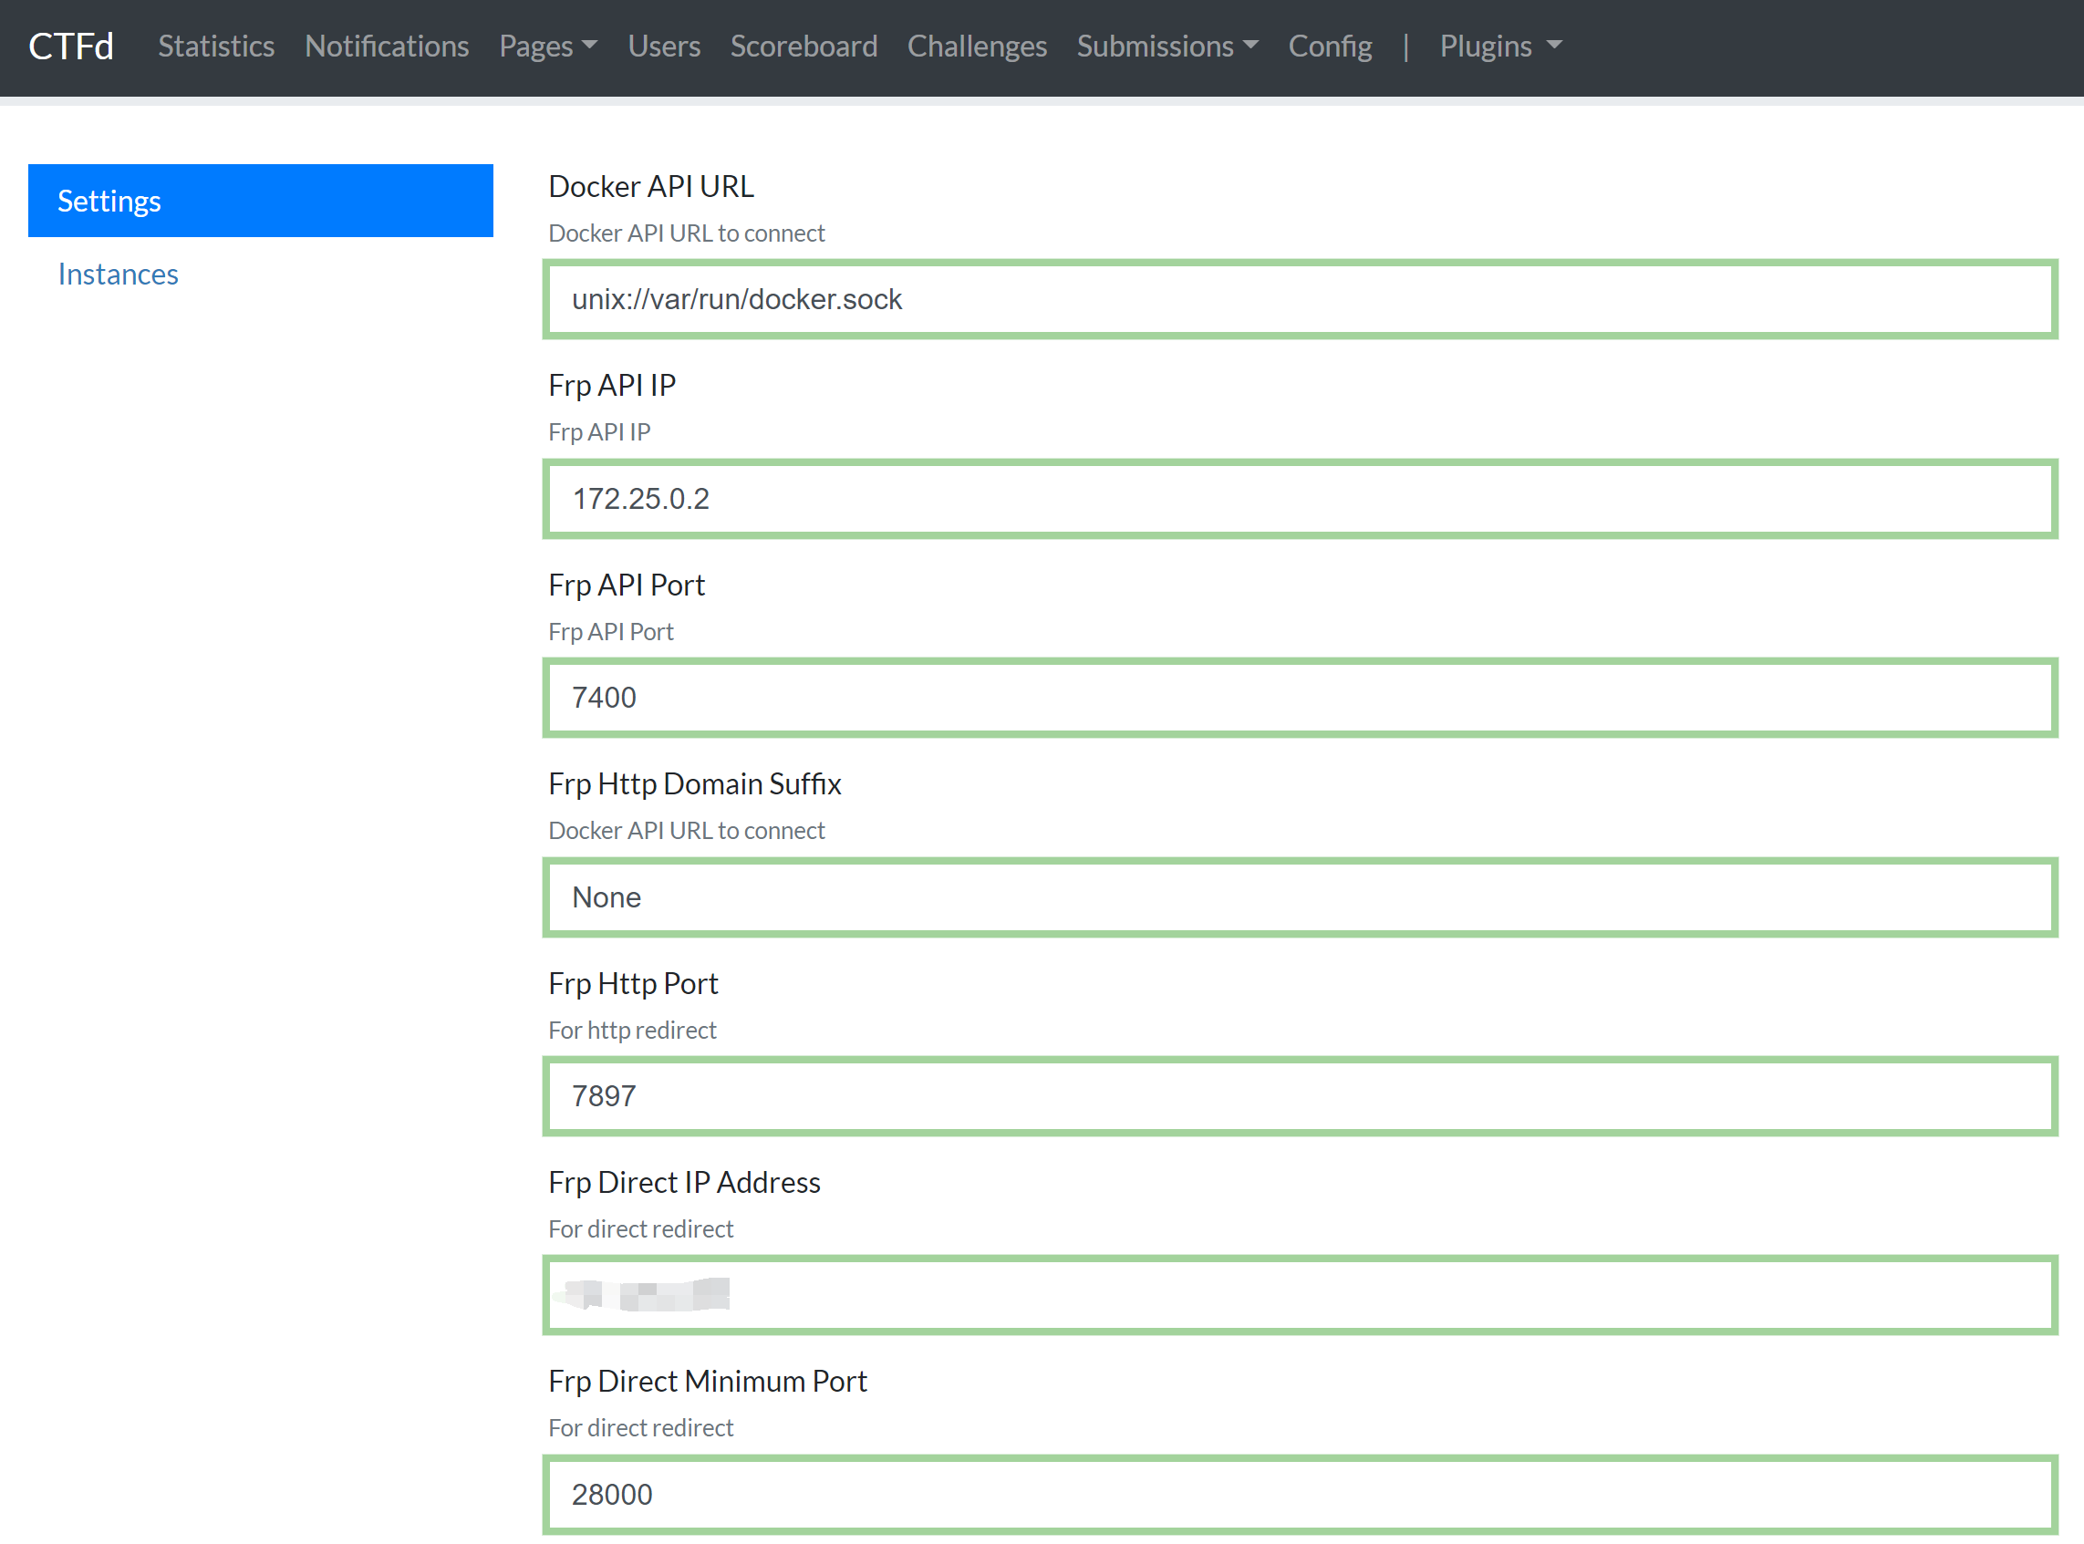Open the Challenges page
Screen dimensions: 2084x1544
pos(977,46)
